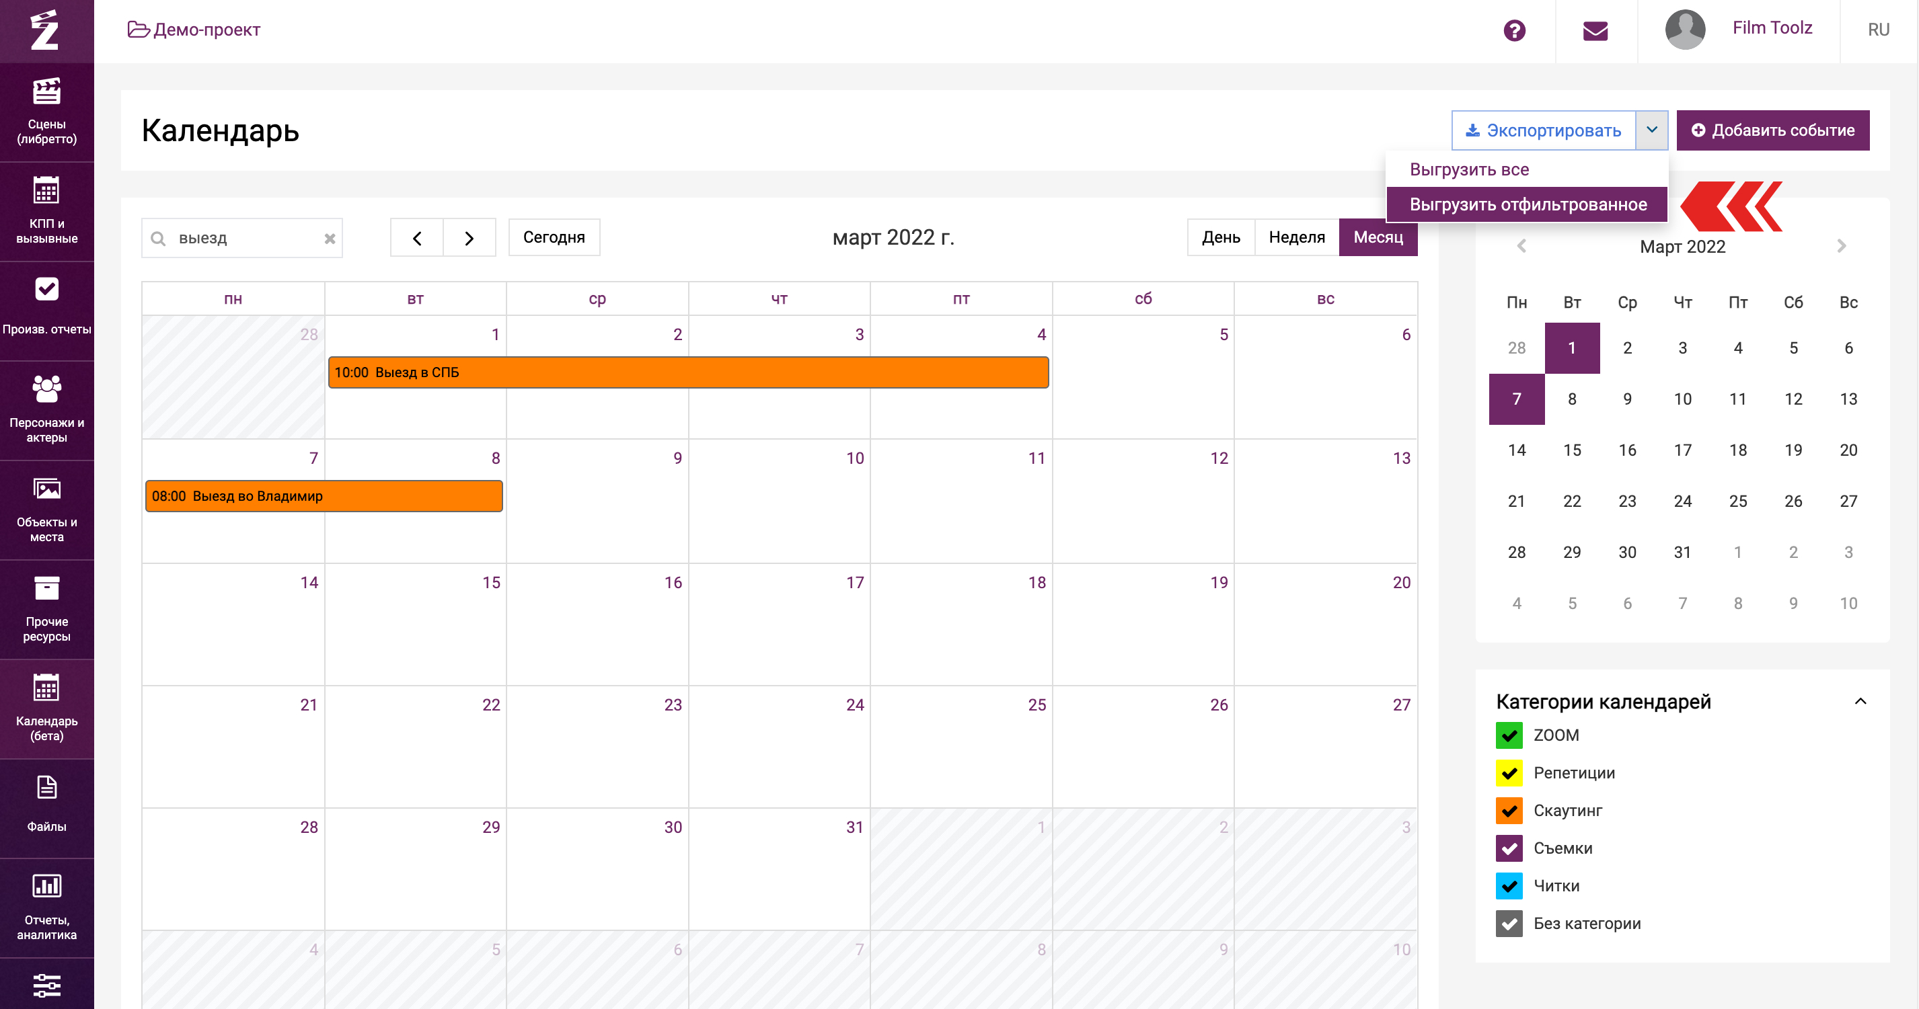Click Добавить событие button
The width and height of the screenshot is (1919, 1009).
pyautogui.click(x=1772, y=130)
